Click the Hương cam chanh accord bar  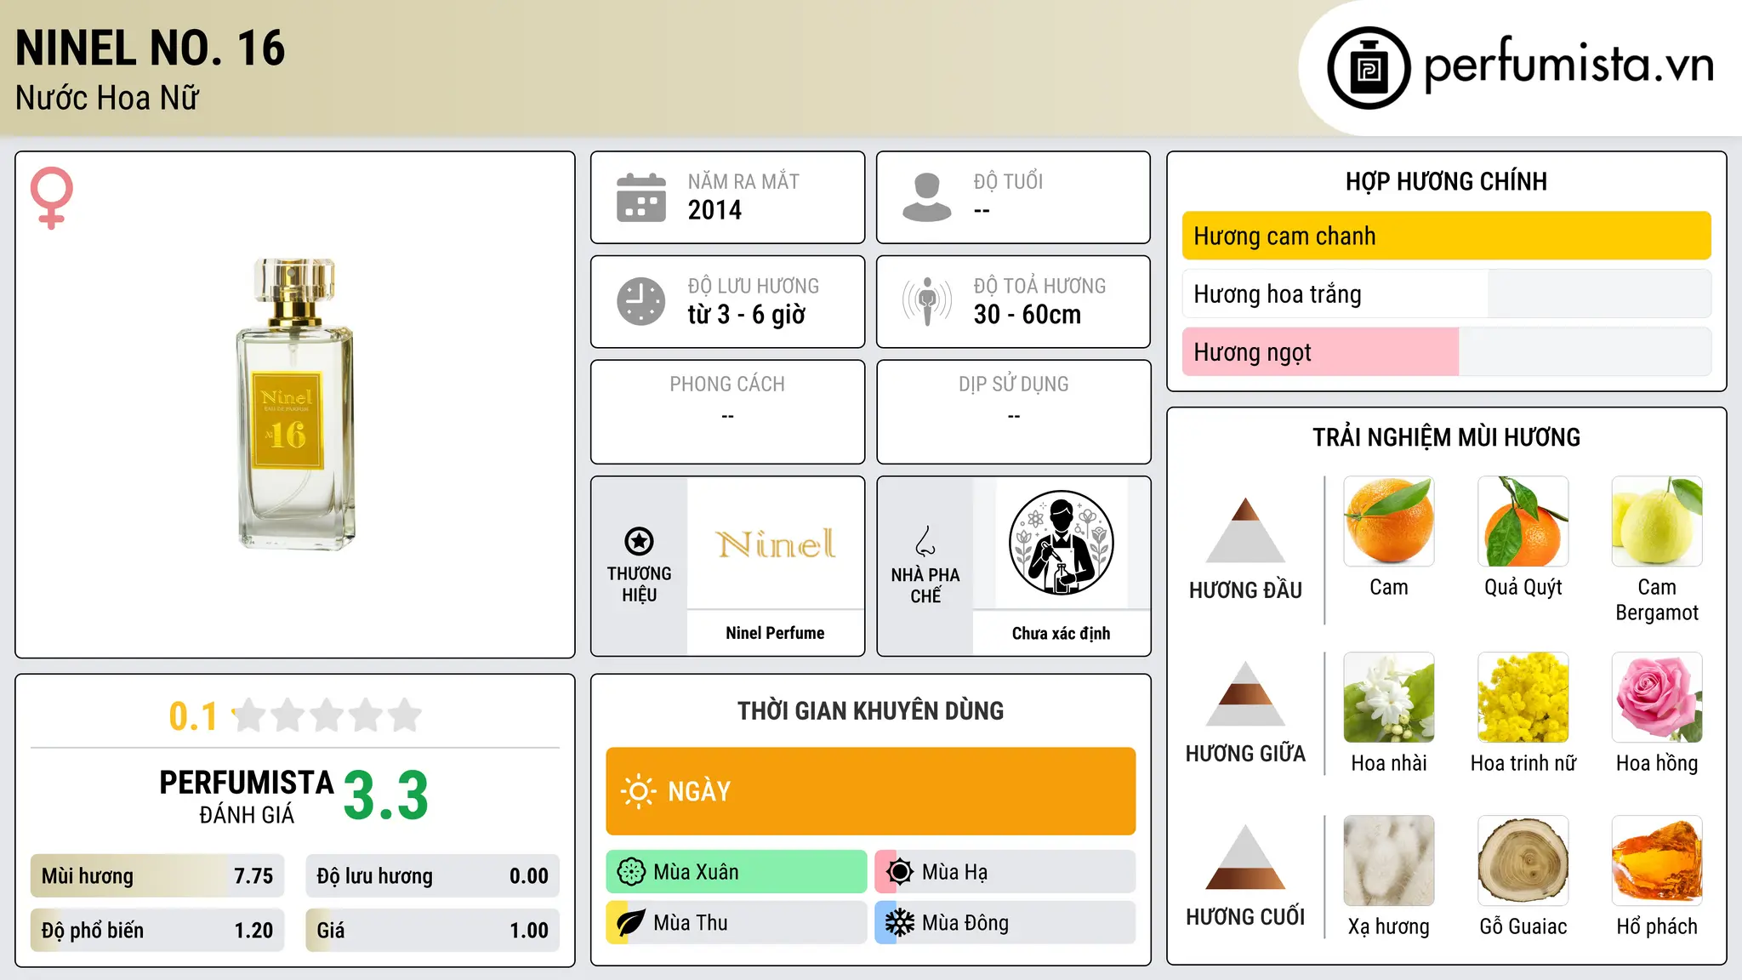[x=1446, y=236]
